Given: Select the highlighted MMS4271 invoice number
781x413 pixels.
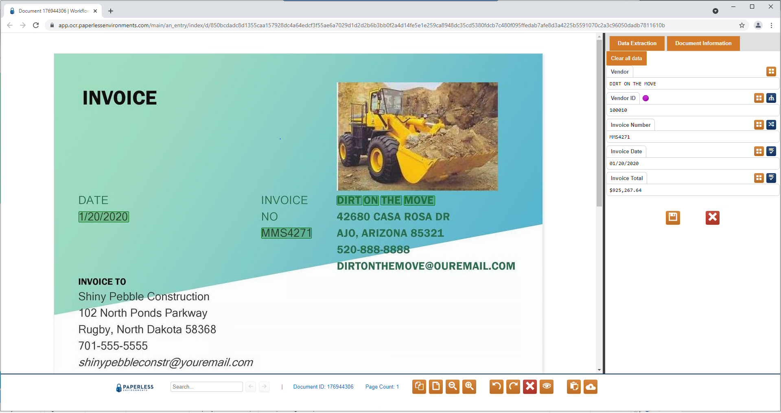Looking at the screenshot, I should point(286,233).
